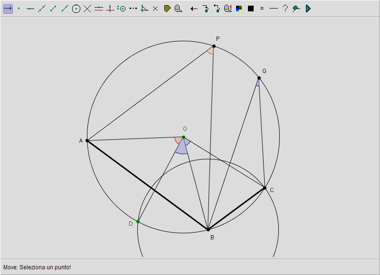Screen dimensions: 380x275
Task: Select the single Point tool
Action: (x=19, y=9)
